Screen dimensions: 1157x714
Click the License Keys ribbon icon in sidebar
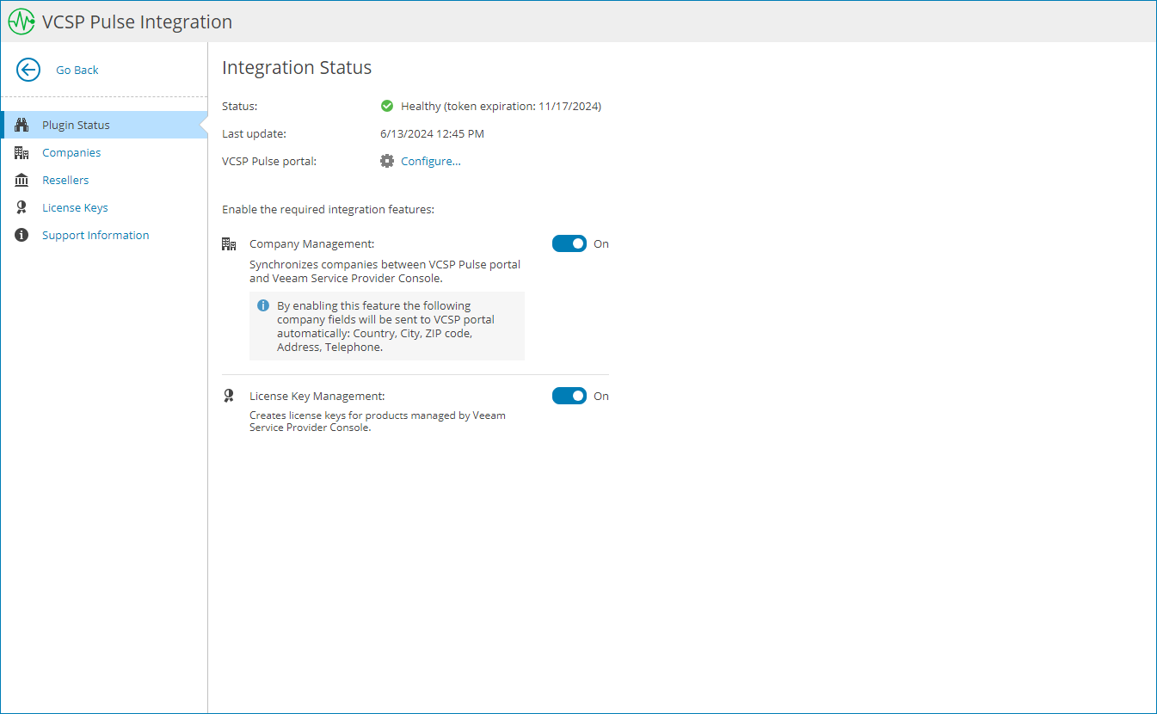tap(22, 207)
